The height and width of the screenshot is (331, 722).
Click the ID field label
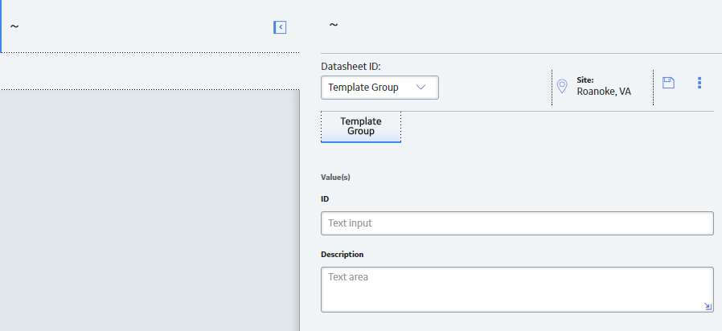coord(325,199)
